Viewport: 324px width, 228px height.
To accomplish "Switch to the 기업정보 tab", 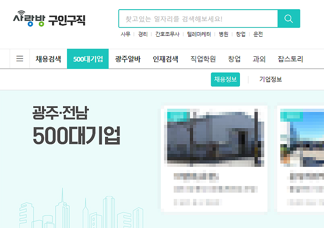I will tap(271, 79).
